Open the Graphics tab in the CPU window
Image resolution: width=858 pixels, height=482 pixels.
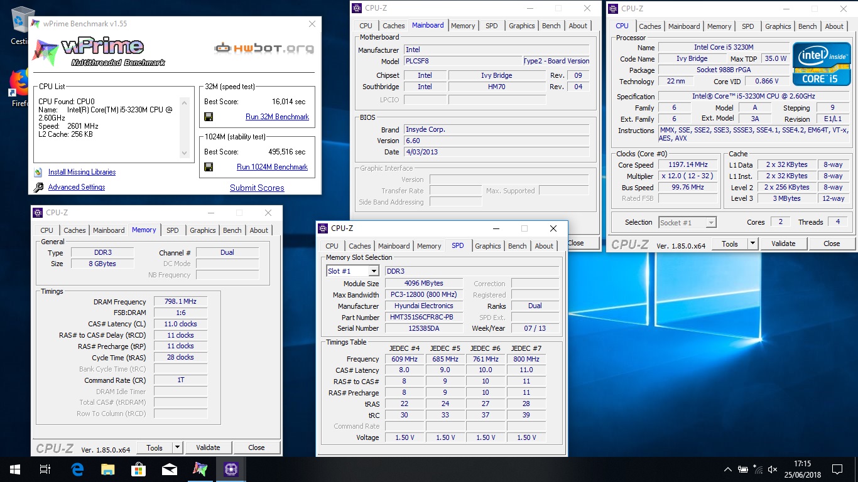pos(778,26)
